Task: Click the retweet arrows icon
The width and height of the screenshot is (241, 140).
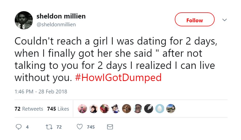Action: (x=49, y=127)
